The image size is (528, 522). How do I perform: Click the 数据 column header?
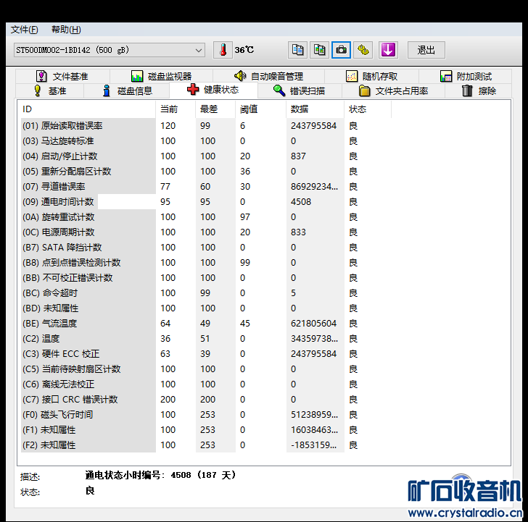pos(315,109)
